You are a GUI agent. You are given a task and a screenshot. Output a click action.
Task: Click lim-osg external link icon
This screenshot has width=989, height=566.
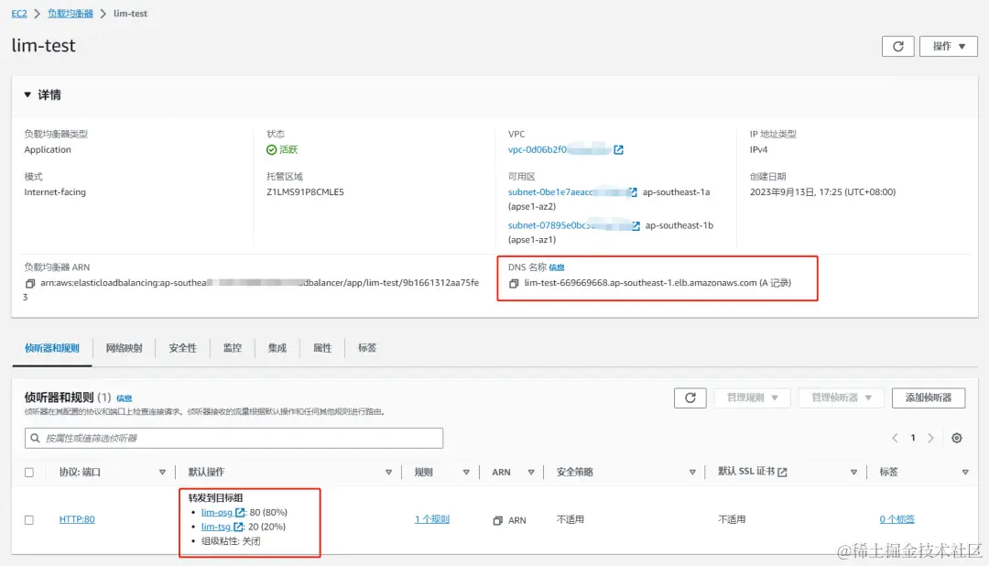(240, 512)
